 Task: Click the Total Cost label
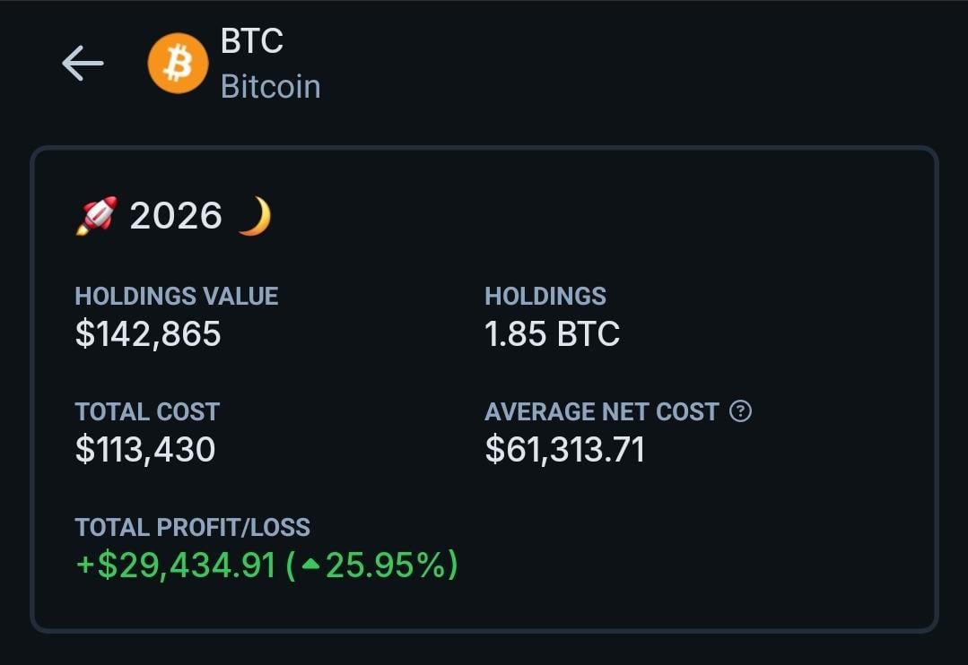[x=147, y=411]
